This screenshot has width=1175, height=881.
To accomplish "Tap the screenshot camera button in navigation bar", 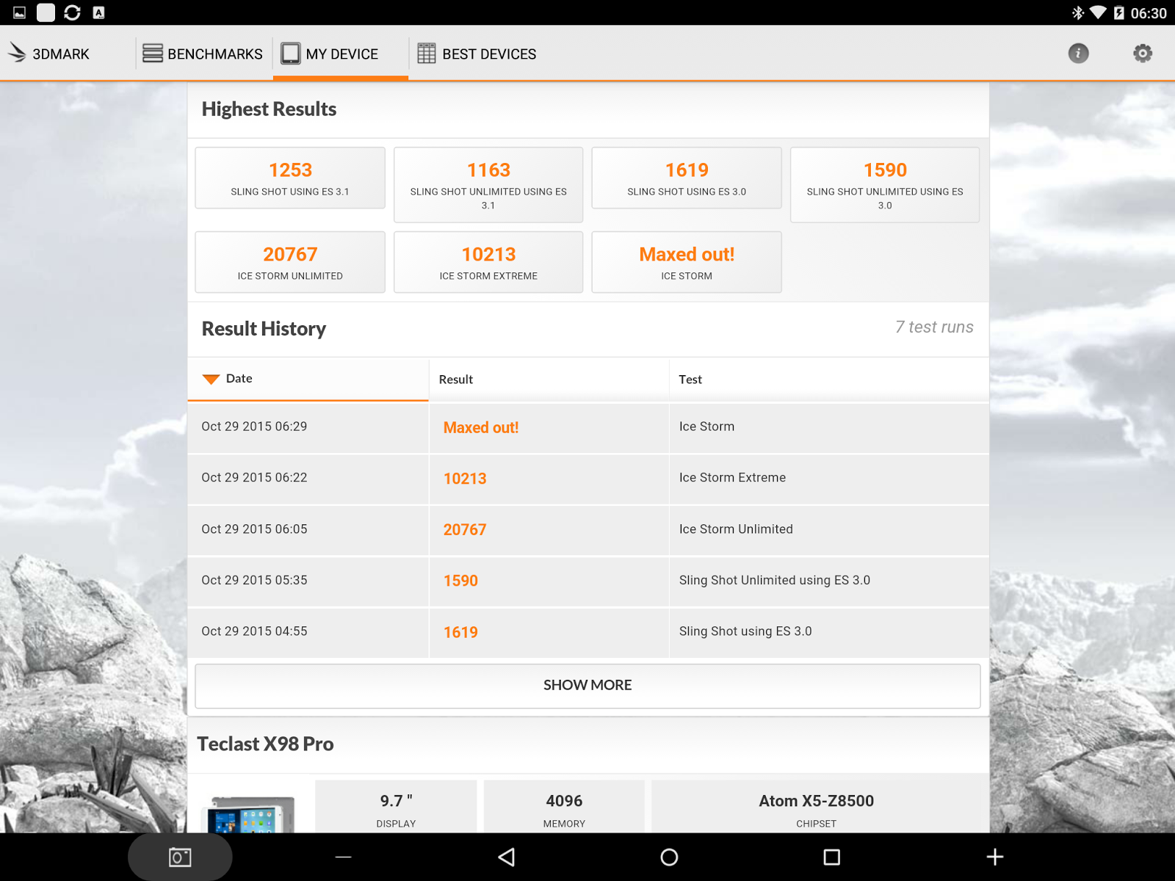I will 180,857.
